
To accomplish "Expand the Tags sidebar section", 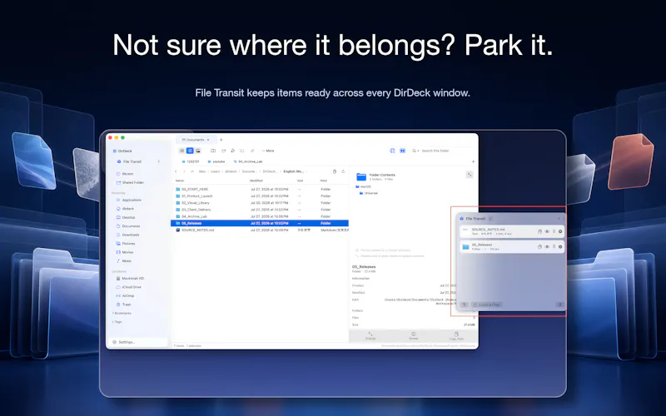I will (117, 322).
